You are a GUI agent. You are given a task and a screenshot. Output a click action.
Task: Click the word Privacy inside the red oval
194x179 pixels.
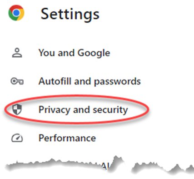pos(55,110)
